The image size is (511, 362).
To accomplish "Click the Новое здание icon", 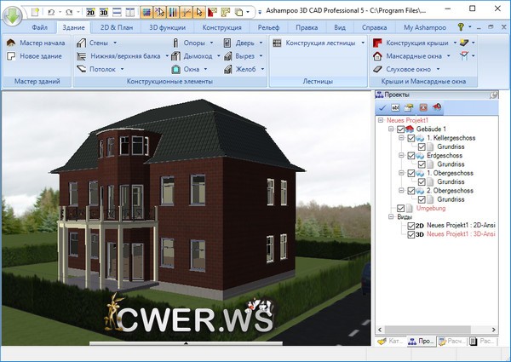I will pyautogui.click(x=11, y=55).
